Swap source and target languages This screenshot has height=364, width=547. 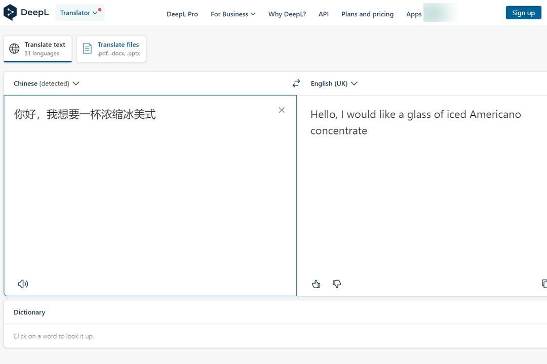tap(296, 83)
